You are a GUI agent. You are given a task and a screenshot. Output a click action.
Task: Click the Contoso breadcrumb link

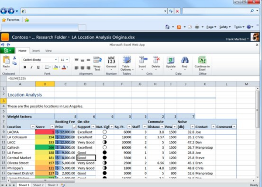click(x=20, y=37)
